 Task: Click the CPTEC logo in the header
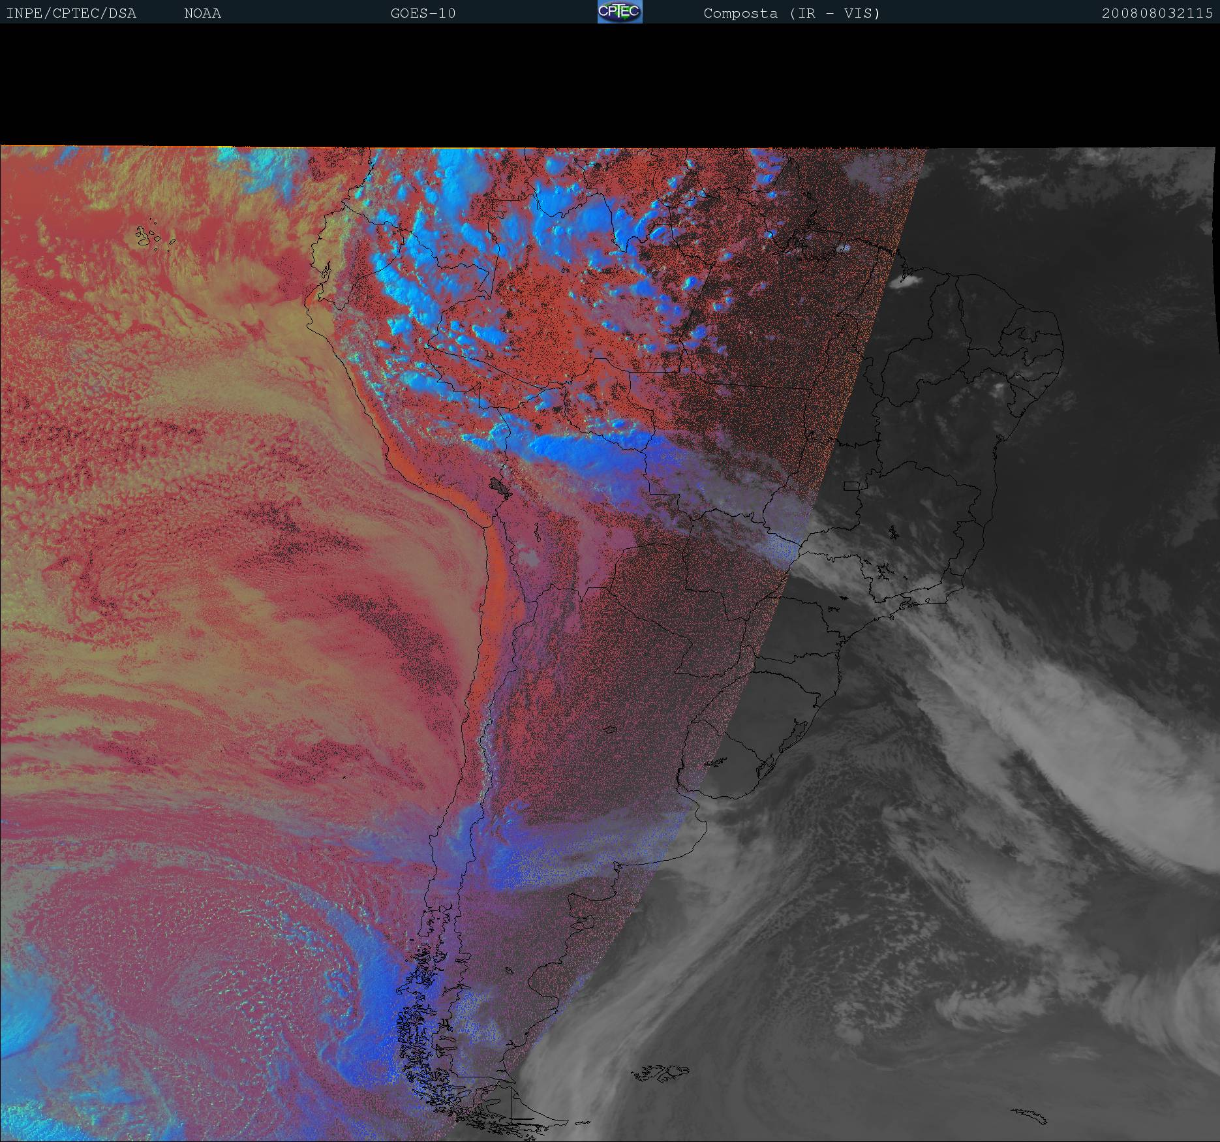click(619, 12)
